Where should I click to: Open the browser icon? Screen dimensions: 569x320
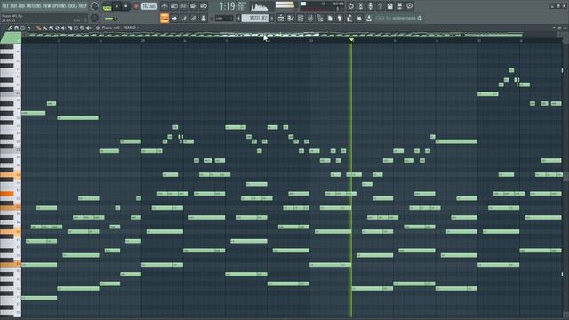point(320,18)
